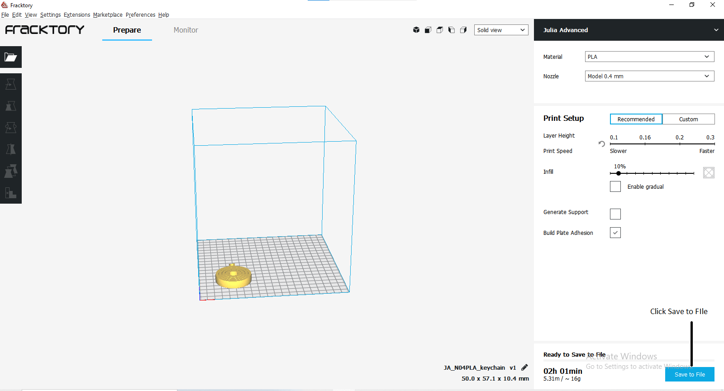Set layer height slider to 0.2
Viewport: 724px width, 391px height.
(680, 144)
